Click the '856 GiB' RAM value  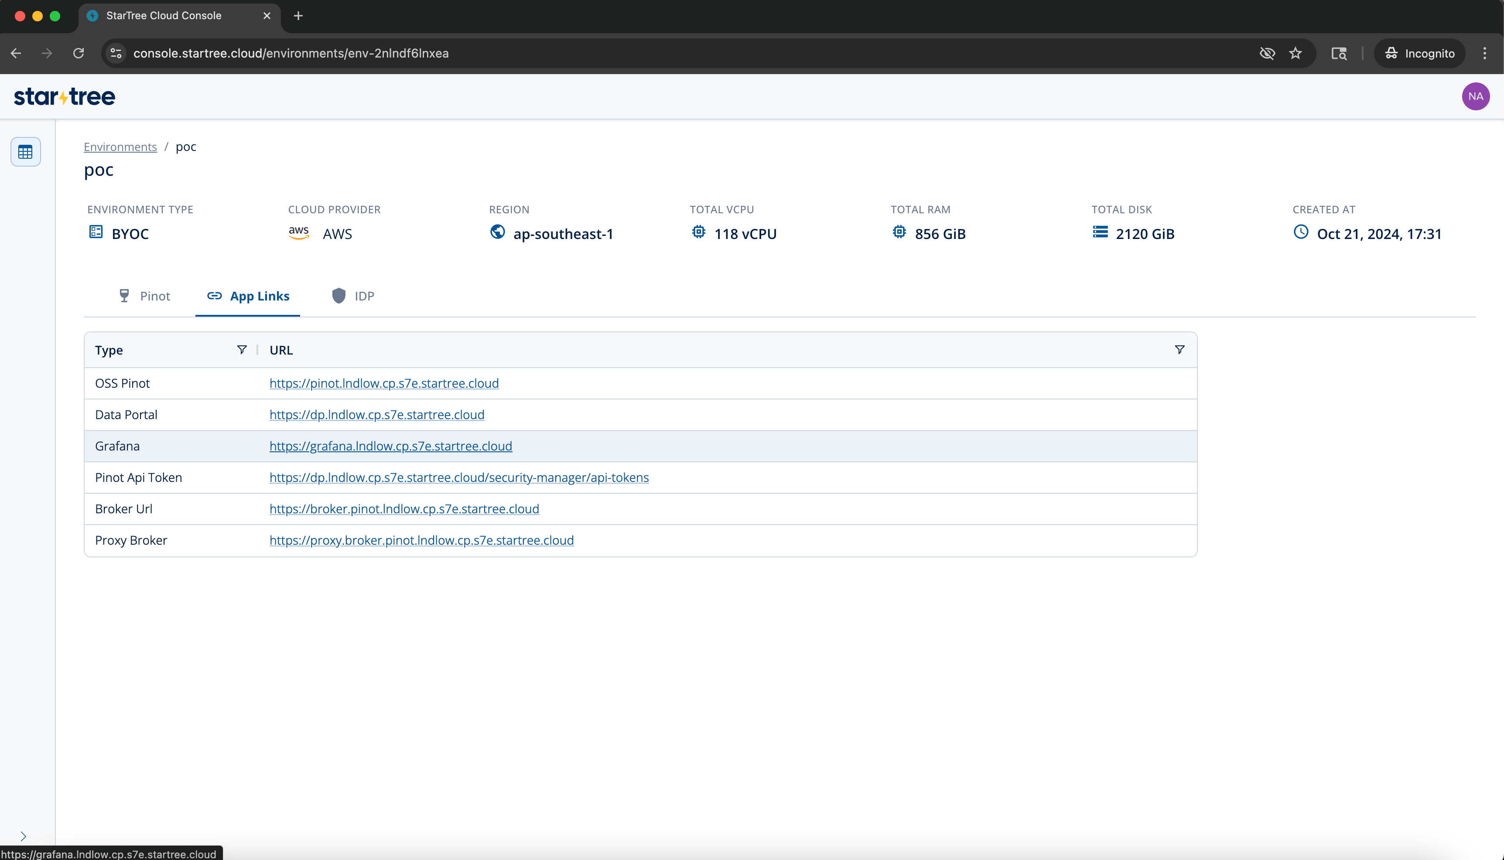coord(940,234)
